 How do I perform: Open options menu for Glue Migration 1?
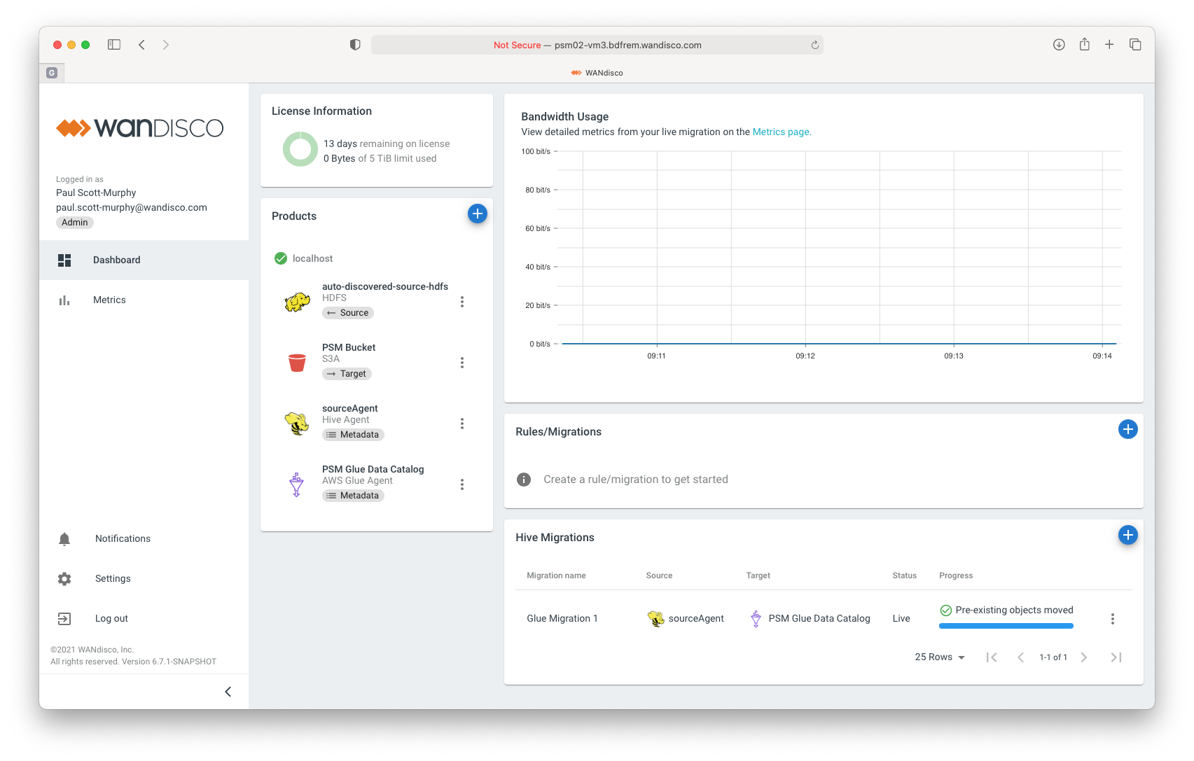pyautogui.click(x=1112, y=619)
